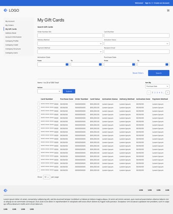Go to next page with the right arrow
This screenshot has width=173, height=214.
click(x=168, y=93)
